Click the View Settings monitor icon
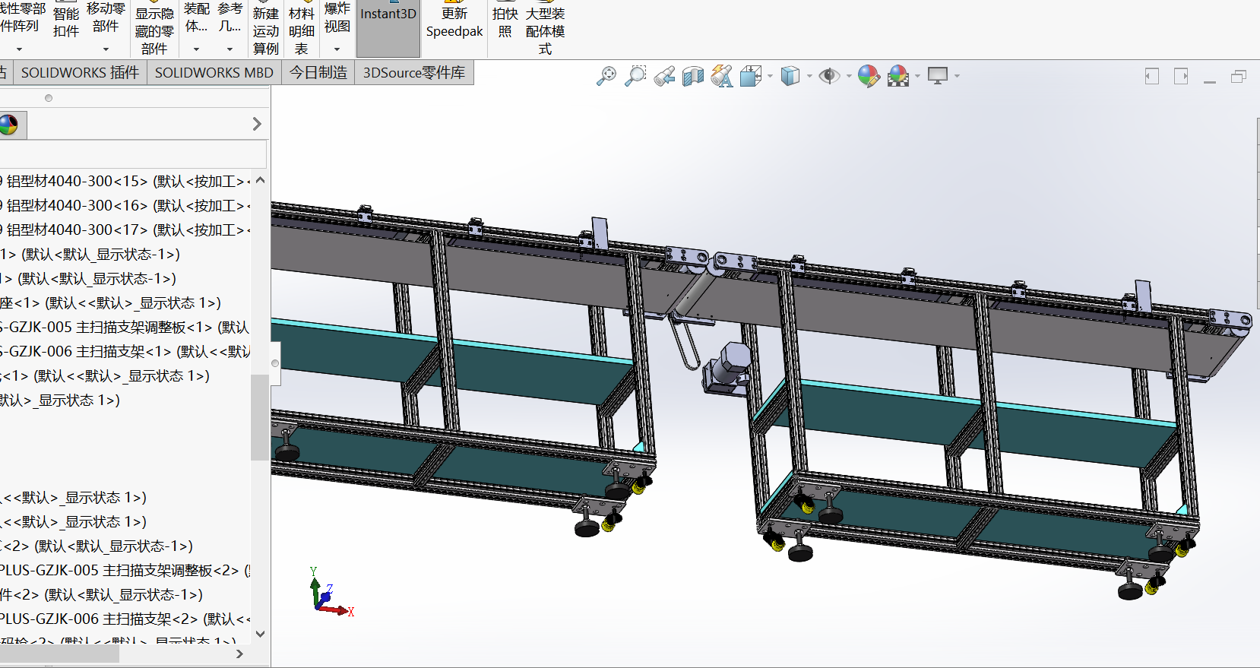Viewport: 1260px width, 668px height. [938, 76]
